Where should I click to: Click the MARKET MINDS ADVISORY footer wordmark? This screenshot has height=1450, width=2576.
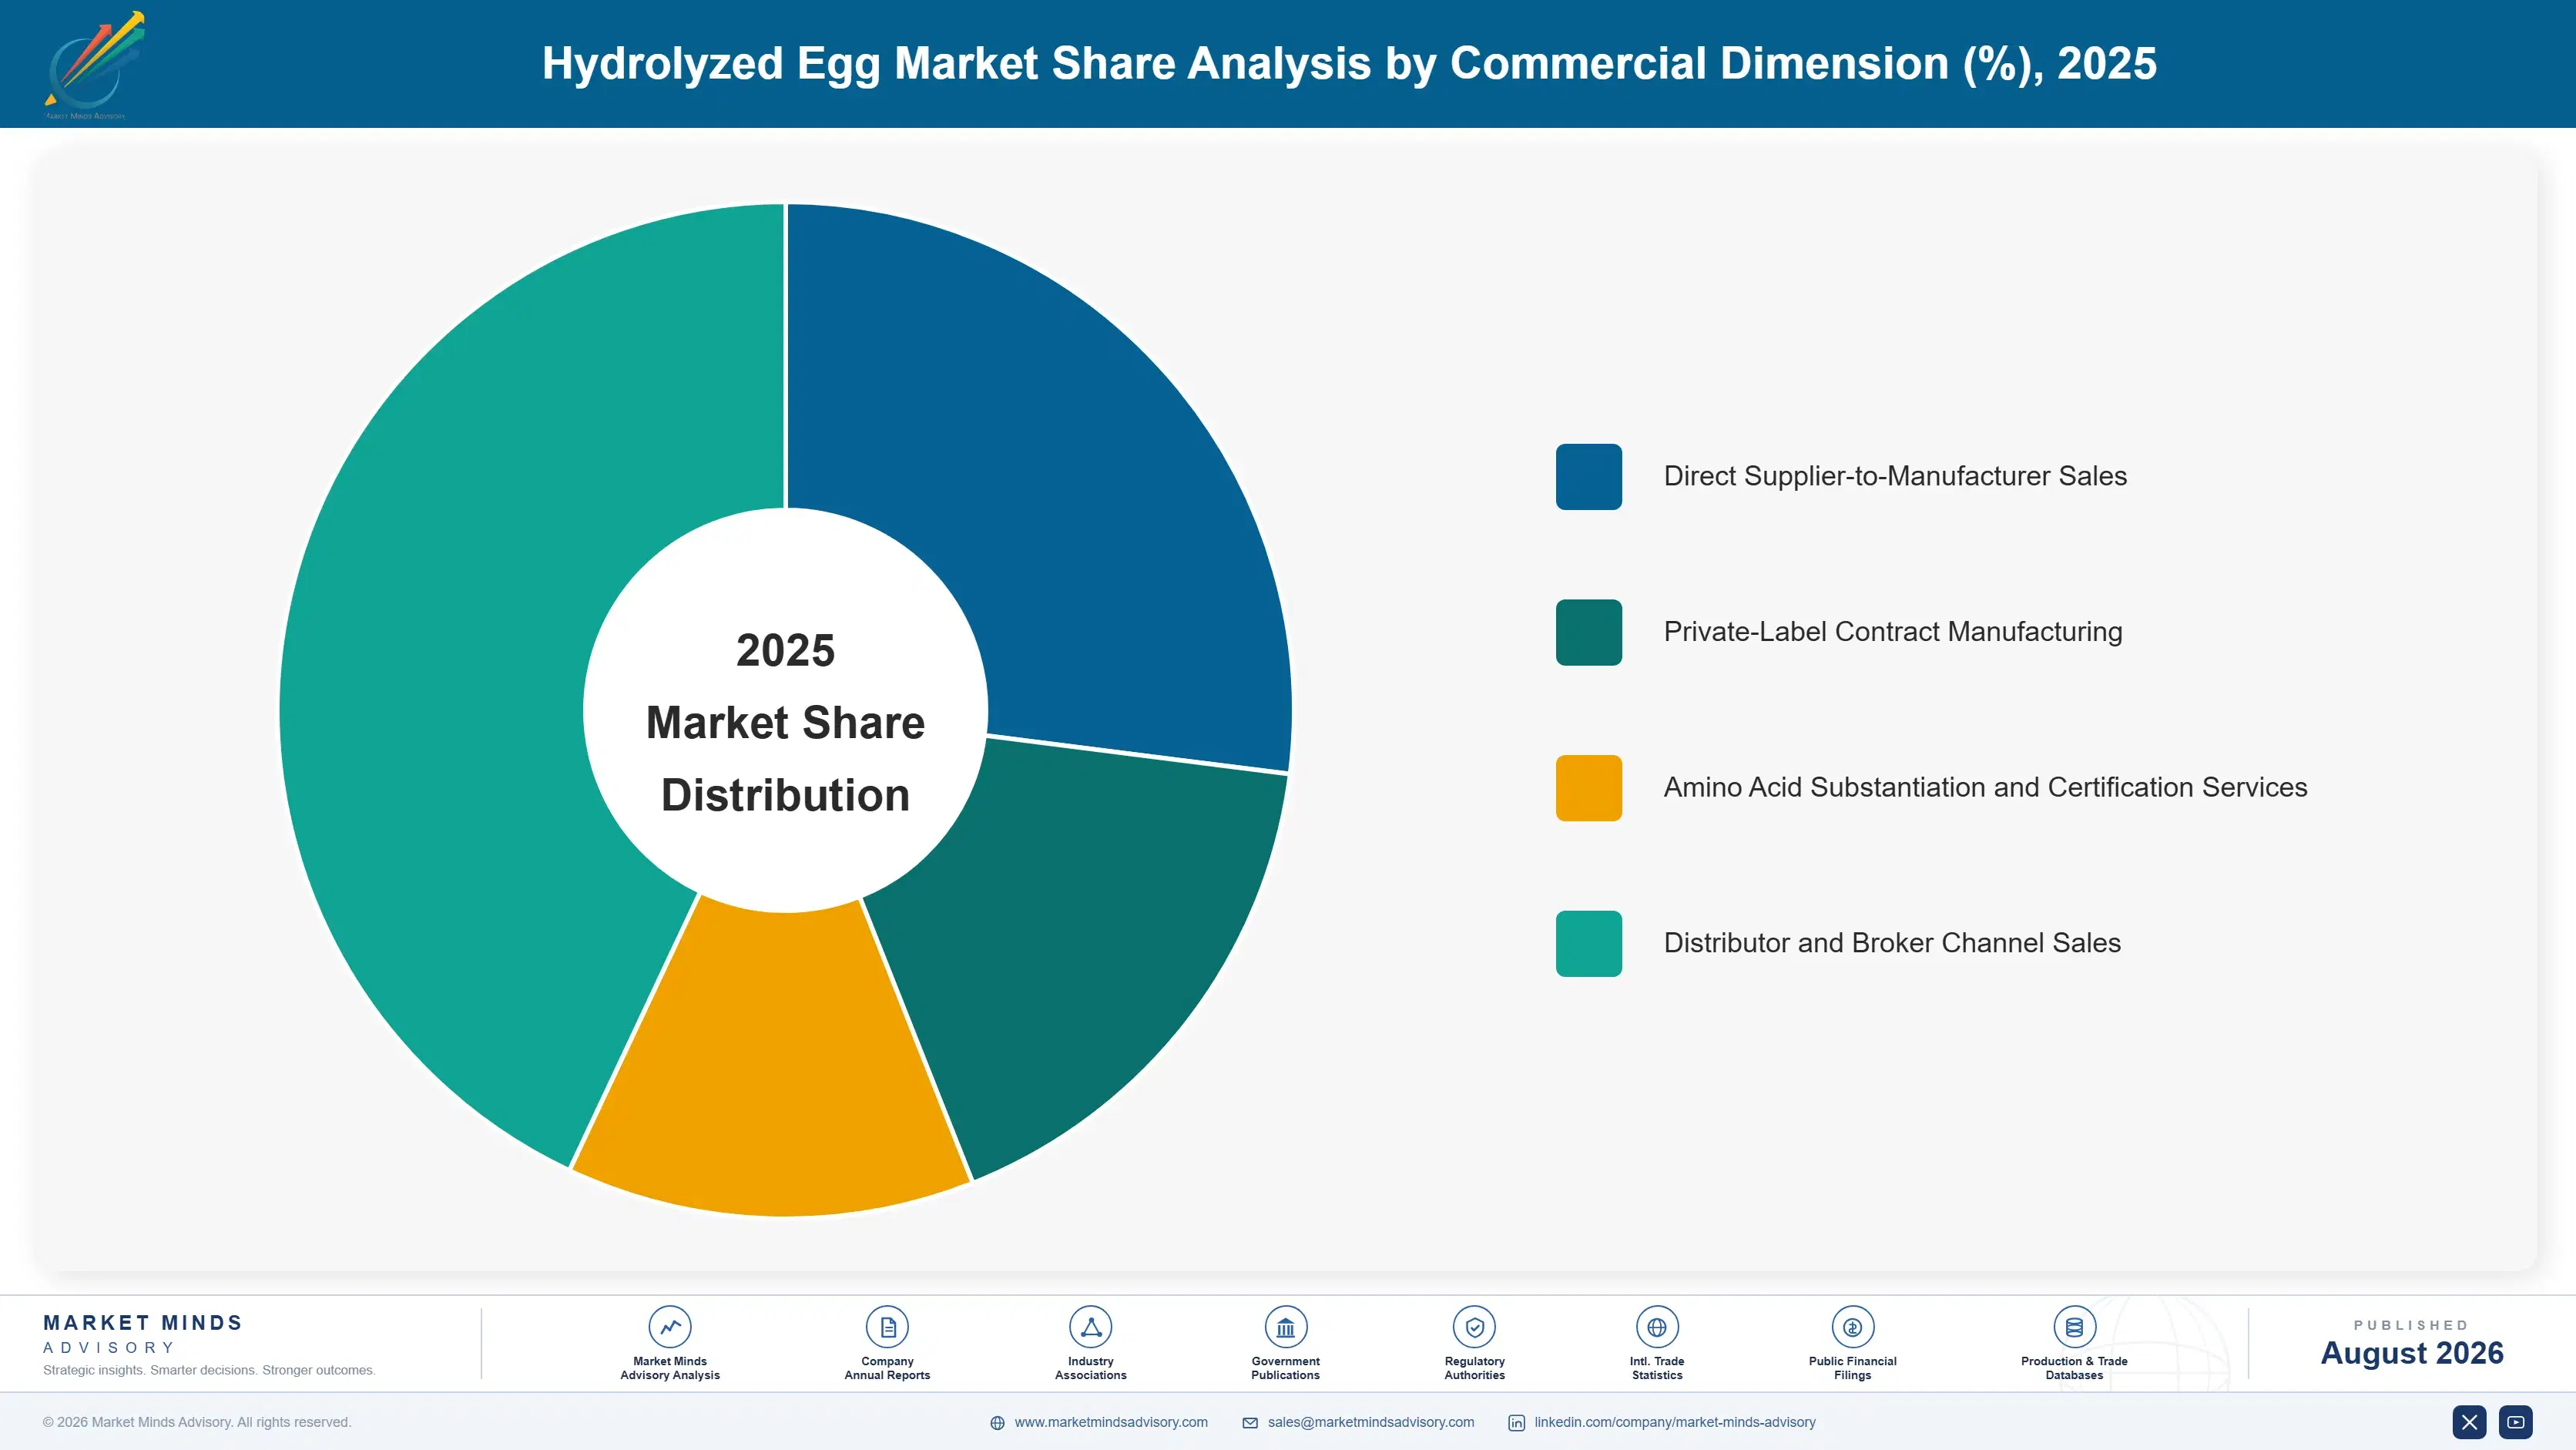point(143,1334)
